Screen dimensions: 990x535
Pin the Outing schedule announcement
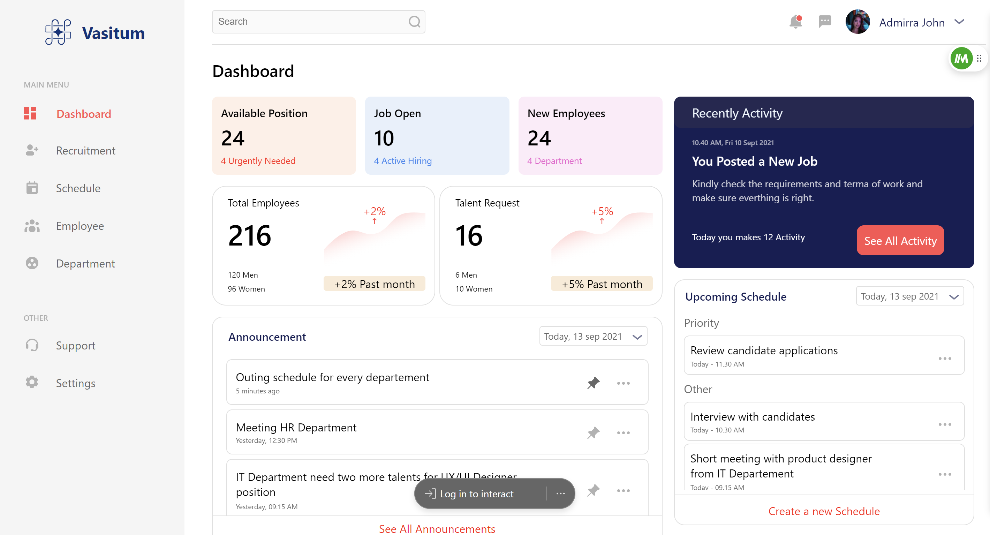[x=593, y=383]
